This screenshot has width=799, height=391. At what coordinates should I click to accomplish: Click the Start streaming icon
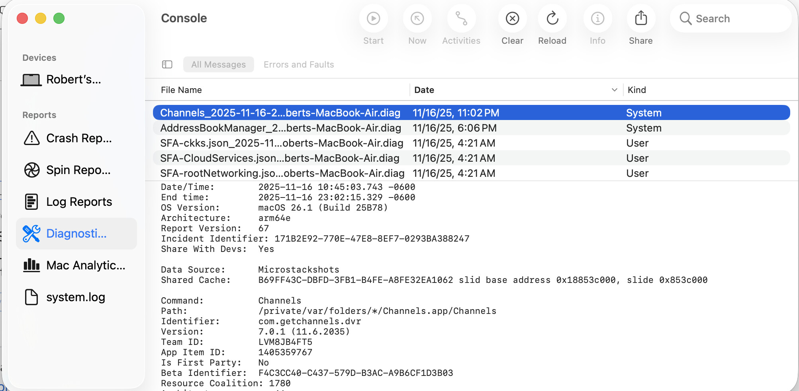click(x=373, y=19)
